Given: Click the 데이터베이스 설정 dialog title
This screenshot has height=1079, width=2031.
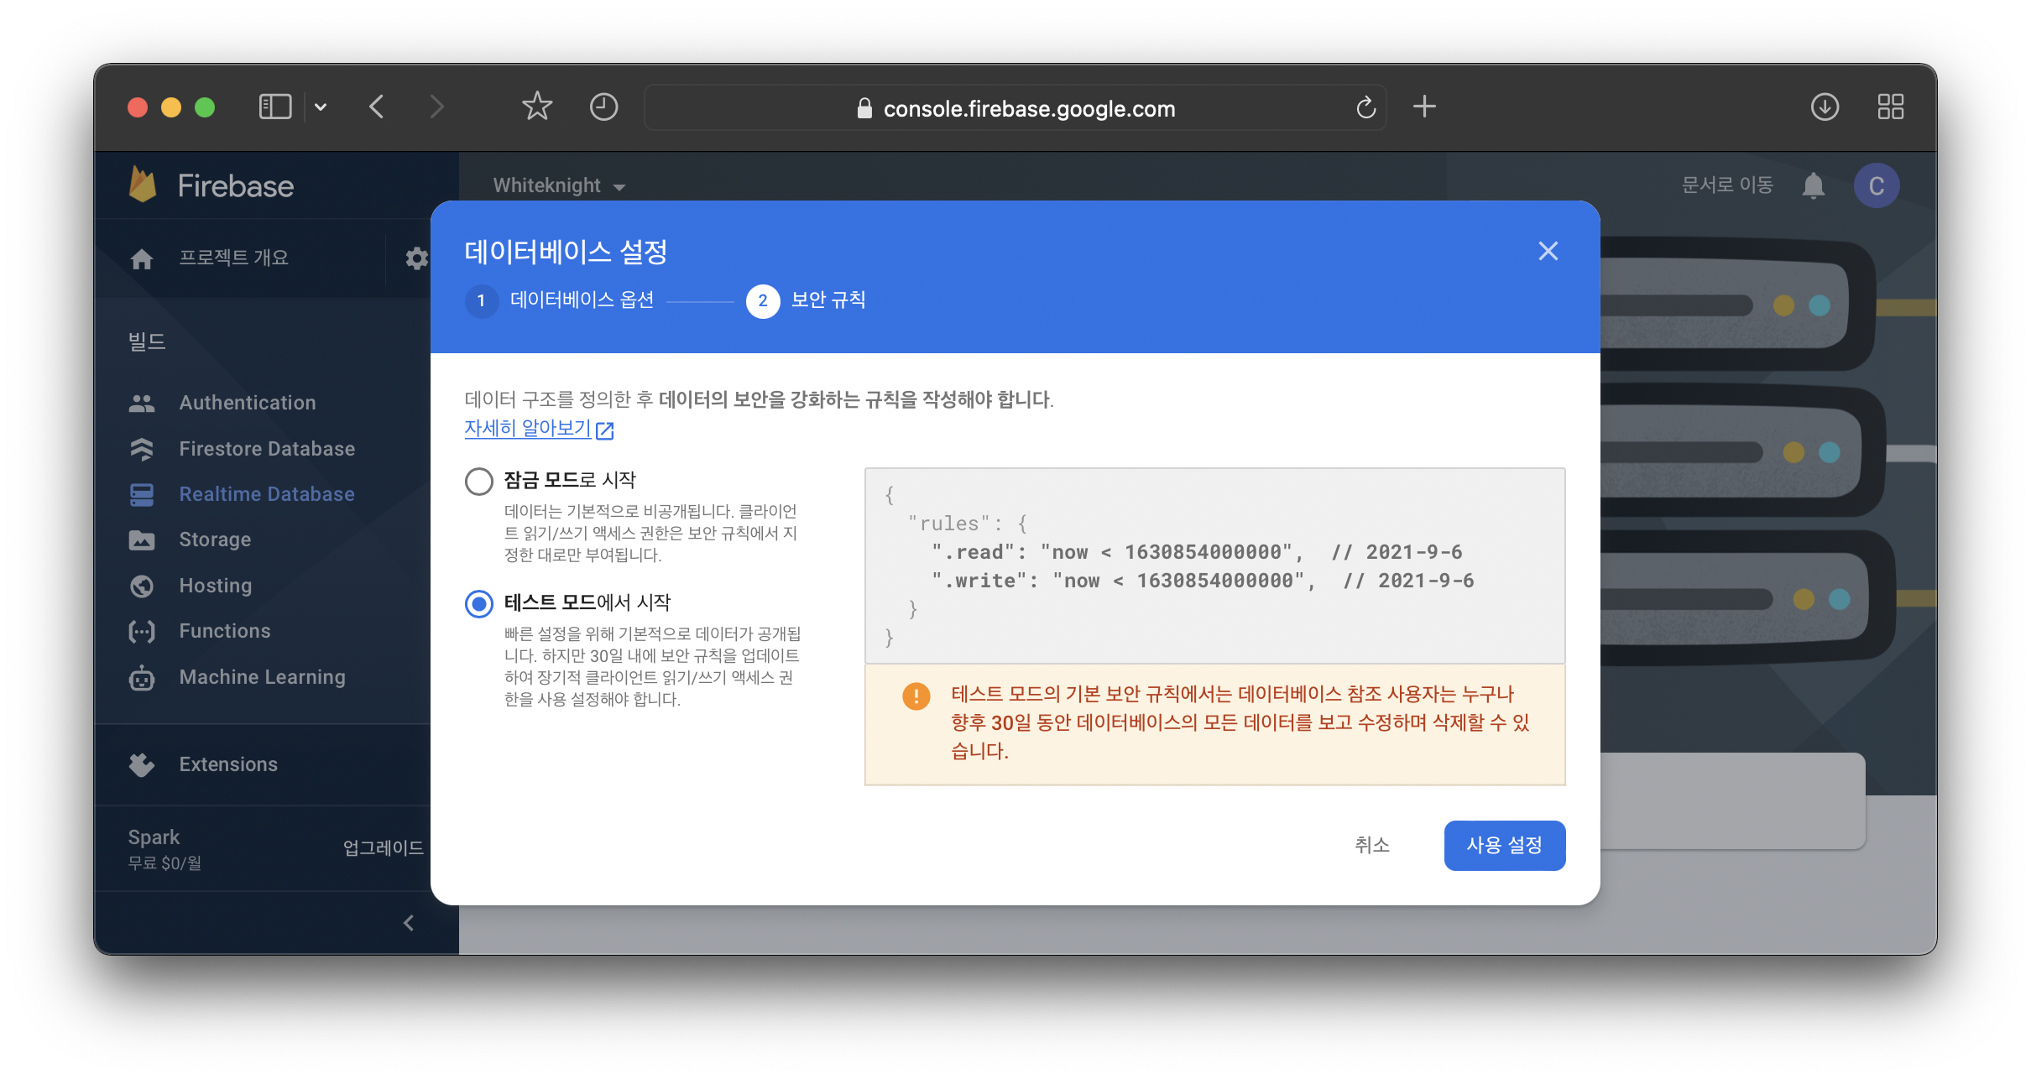Looking at the screenshot, I should click(x=566, y=252).
